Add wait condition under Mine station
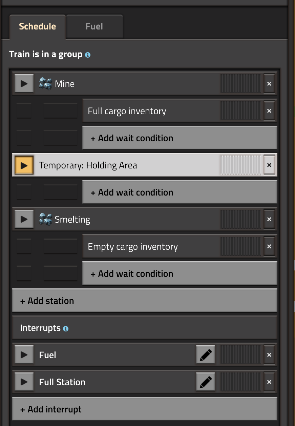This screenshot has height=426, width=295. [x=180, y=138]
